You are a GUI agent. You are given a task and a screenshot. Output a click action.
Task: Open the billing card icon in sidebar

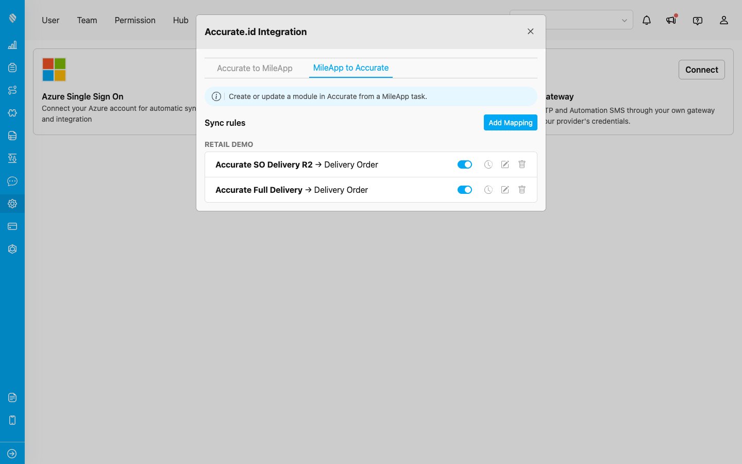12,226
